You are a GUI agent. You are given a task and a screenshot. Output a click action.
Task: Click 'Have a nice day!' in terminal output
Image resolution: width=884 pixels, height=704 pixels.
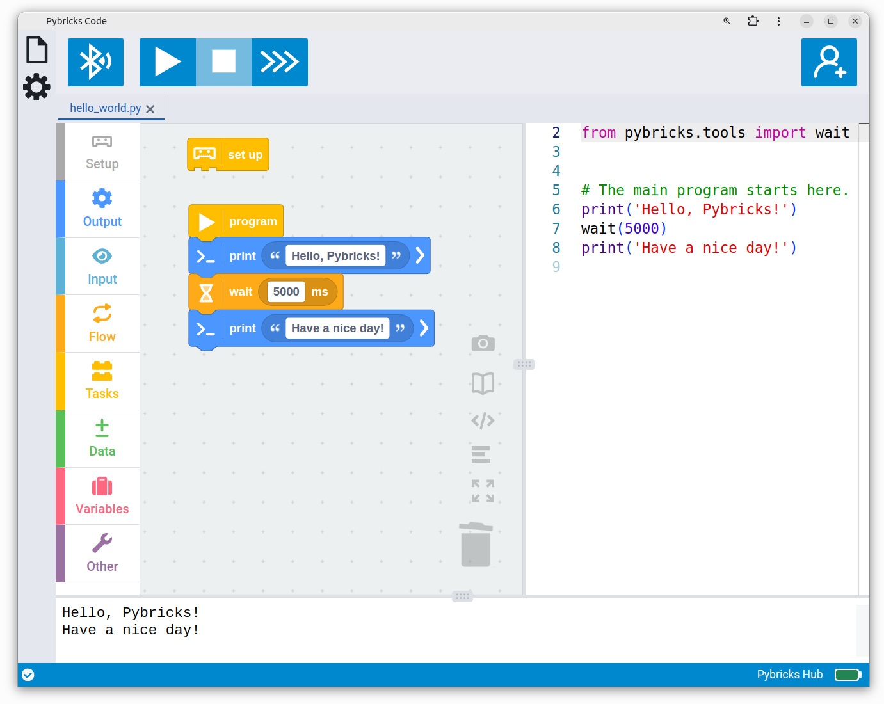point(131,630)
